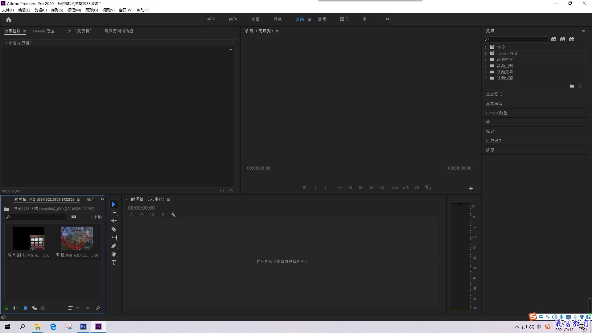Toggle play audio only in Effect Controls
Viewport: 592px width, 333px height.
222,191
